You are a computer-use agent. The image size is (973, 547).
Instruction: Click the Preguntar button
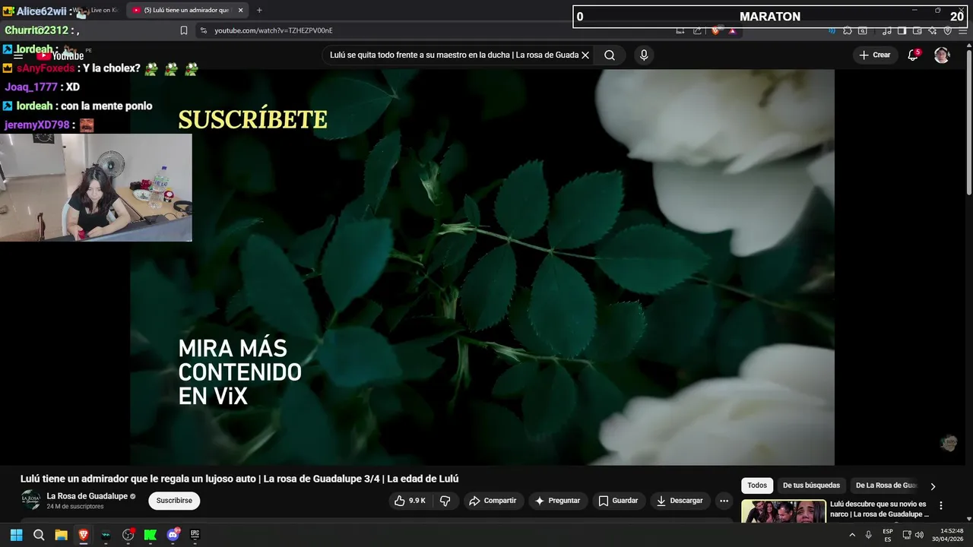557,501
